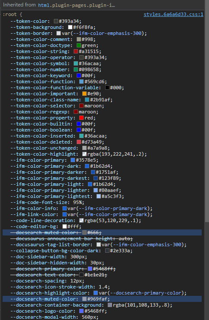Open the --token-color-symbol swatch #36acaa
This screenshot has width=209, height=320.
point(76,63)
